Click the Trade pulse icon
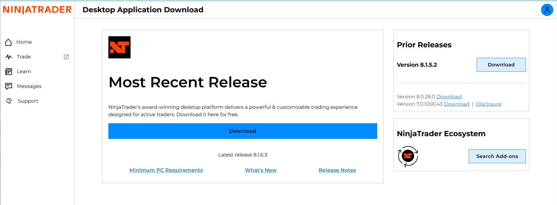Image resolution: width=557 pixels, height=205 pixels. click(x=9, y=57)
